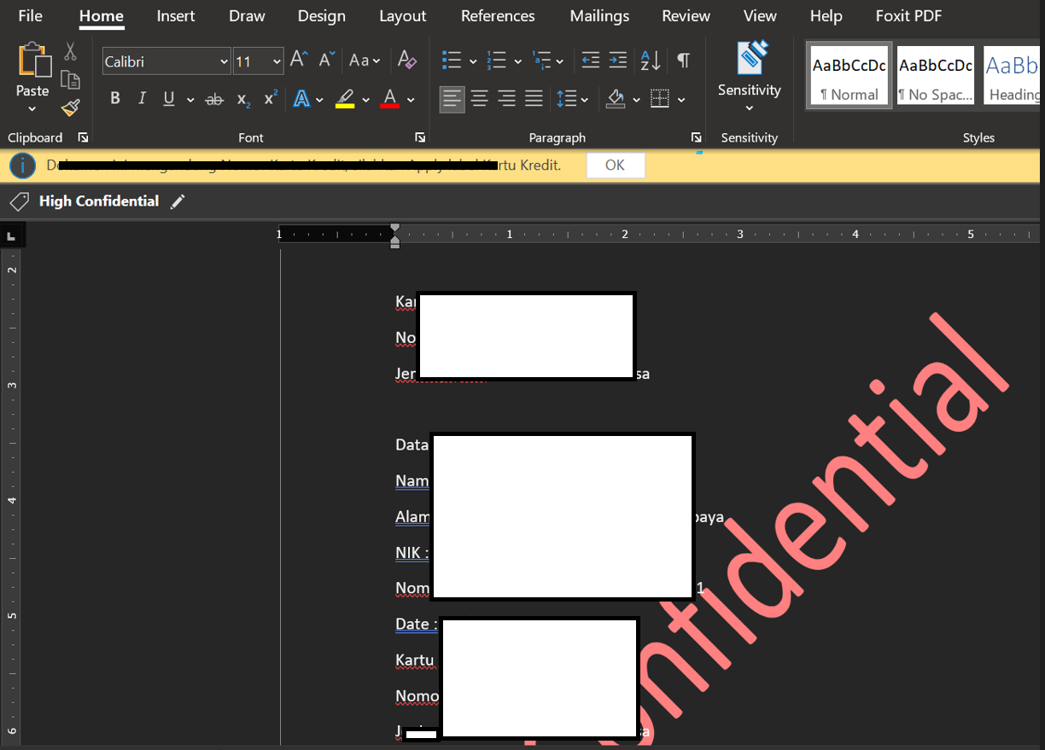
Task: Open the Multilevel list dropdown
Action: [x=560, y=61]
